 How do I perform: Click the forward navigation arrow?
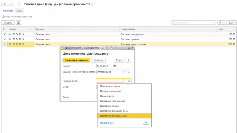[11, 4]
